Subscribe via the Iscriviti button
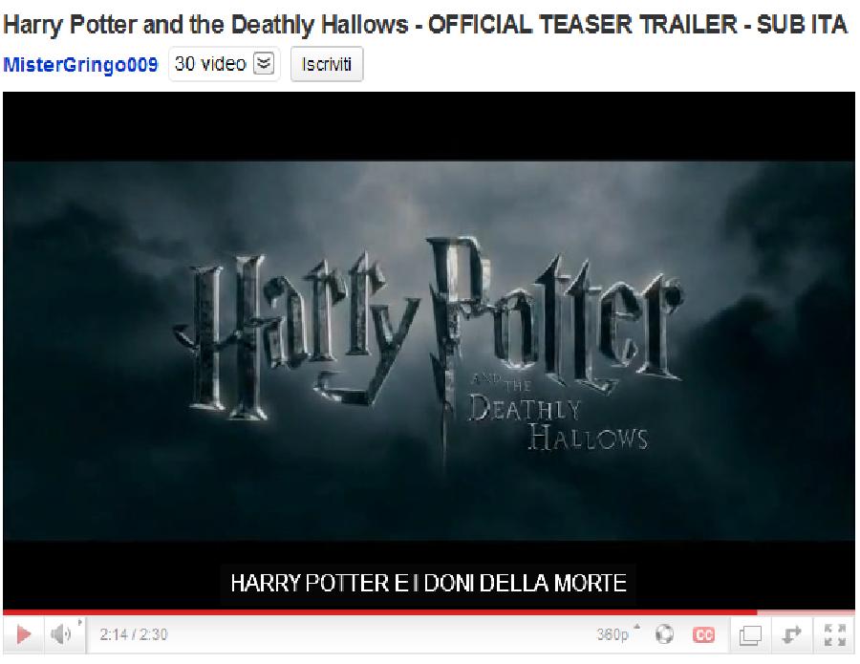Viewport: 860px width, 664px height. [x=327, y=64]
